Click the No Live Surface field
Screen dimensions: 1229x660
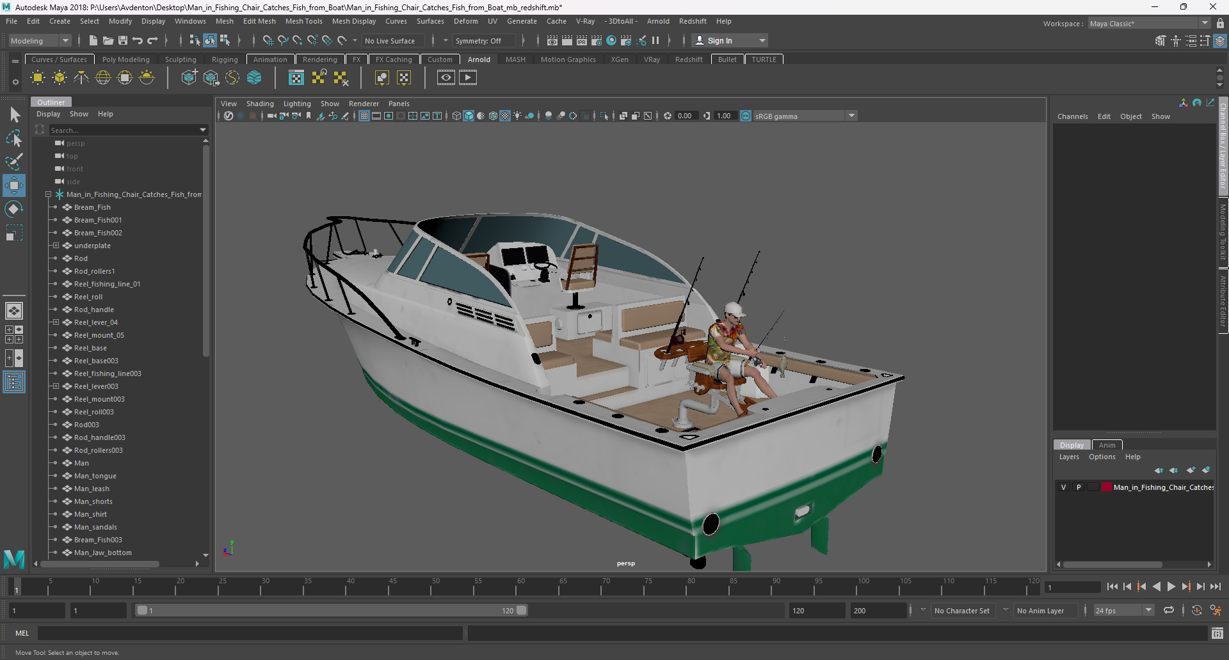392,40
